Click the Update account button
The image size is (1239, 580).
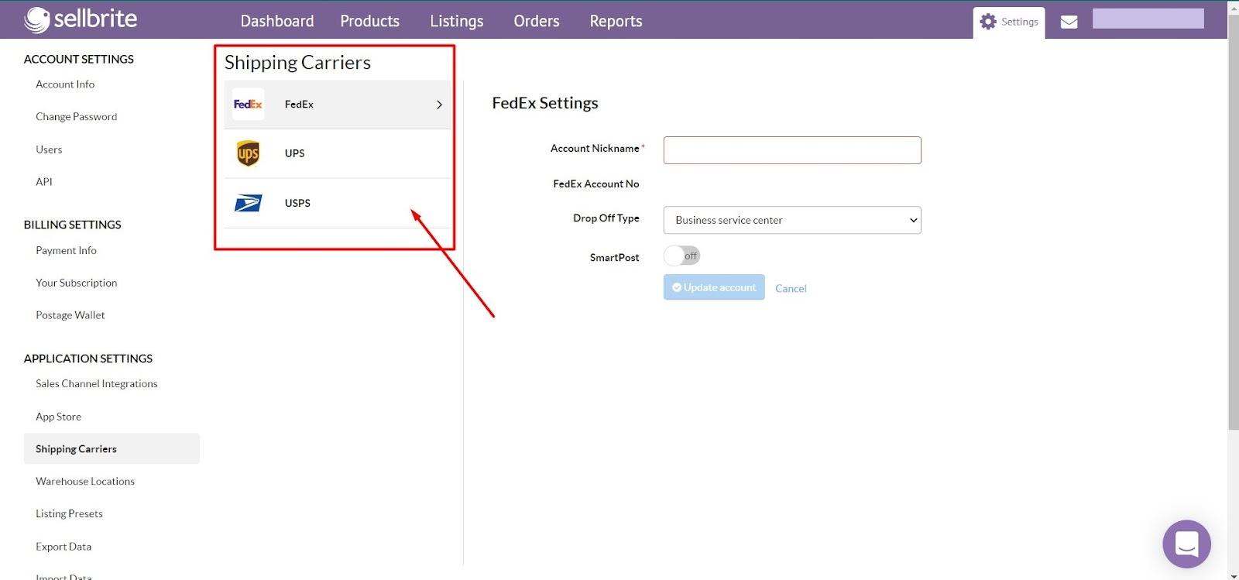click(x=714, y=287)
